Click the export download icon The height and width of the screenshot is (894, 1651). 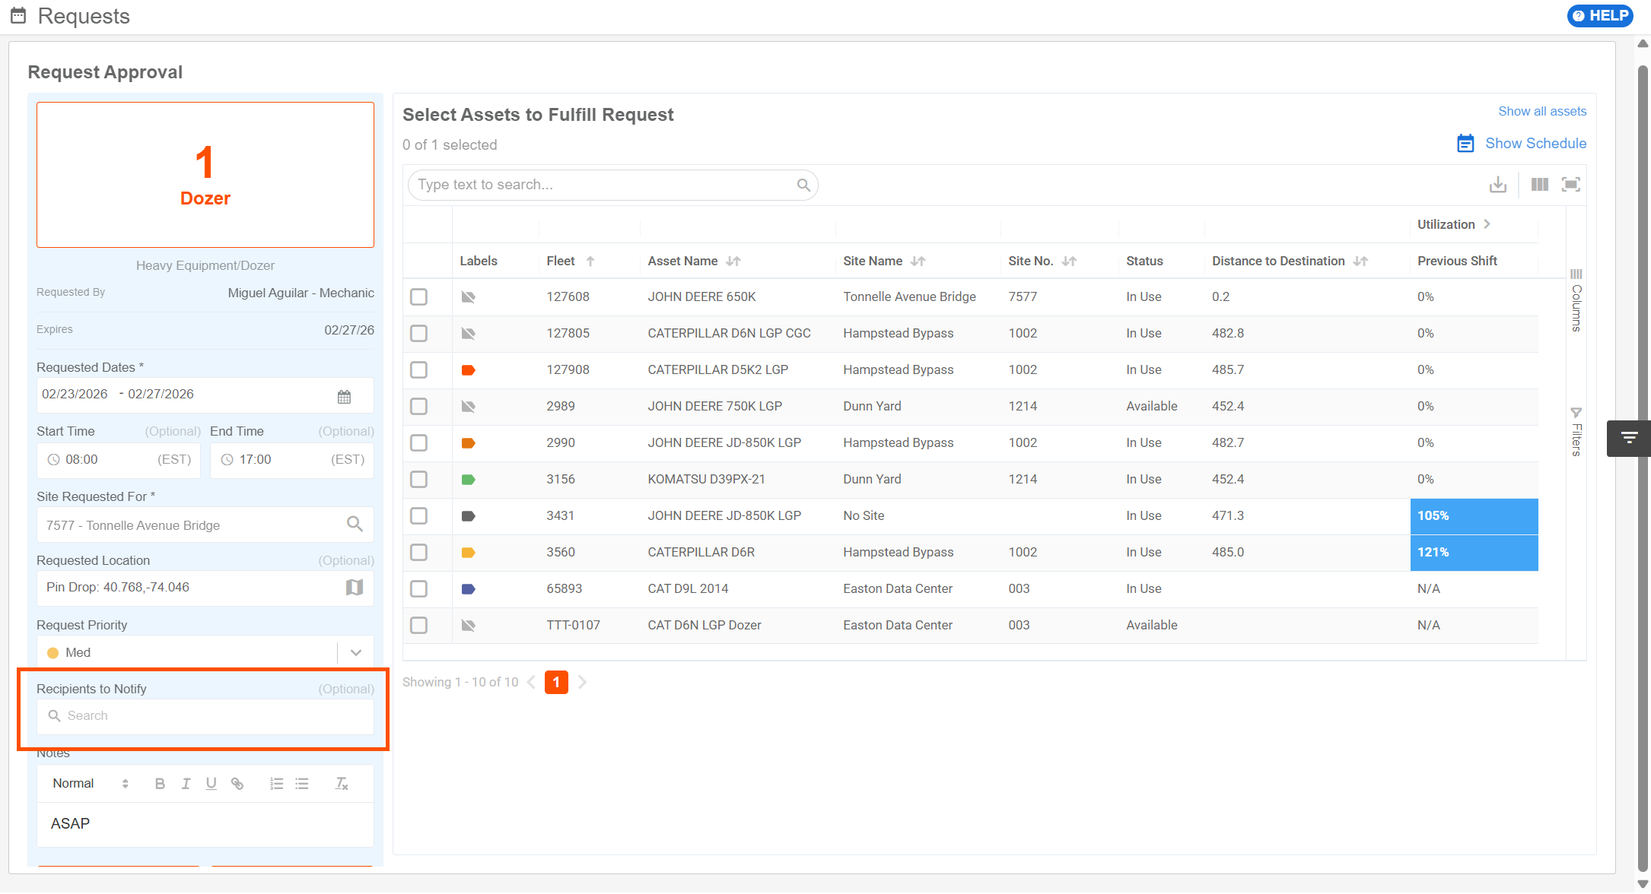[x=1497, y=185]
